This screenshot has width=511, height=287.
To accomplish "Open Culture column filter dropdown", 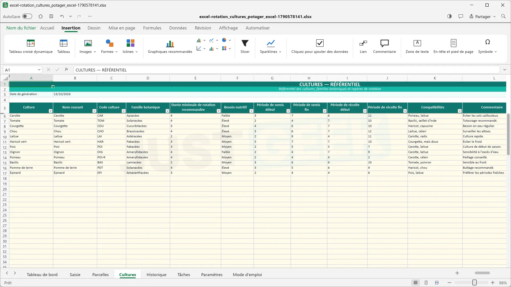I will click(50, 111).
